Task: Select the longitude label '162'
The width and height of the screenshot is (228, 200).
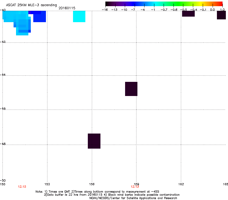Action: (181, 184)
